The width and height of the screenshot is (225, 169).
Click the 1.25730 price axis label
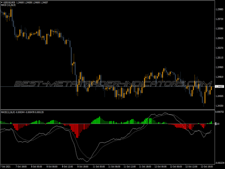[x=219, y=19]
